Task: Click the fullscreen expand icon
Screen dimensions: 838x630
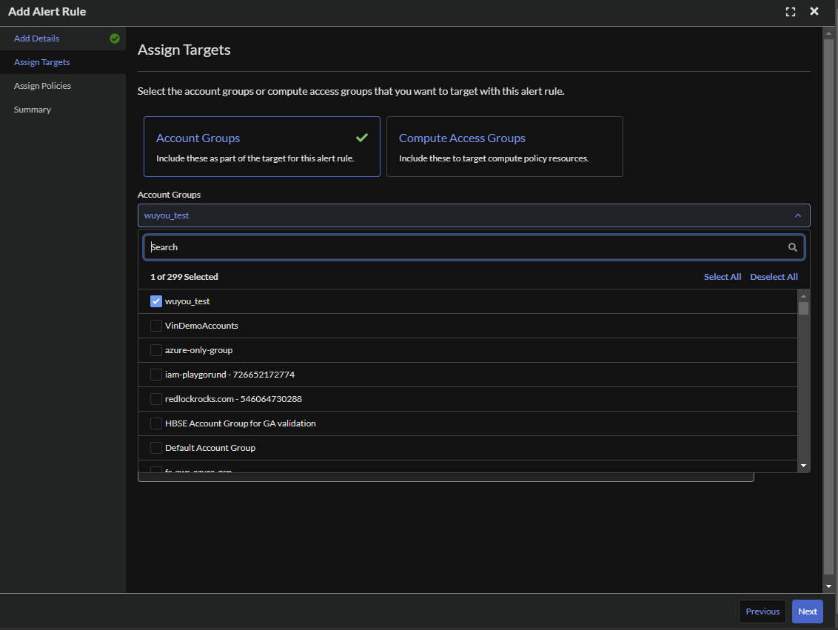Action: (x=790, y=11)
